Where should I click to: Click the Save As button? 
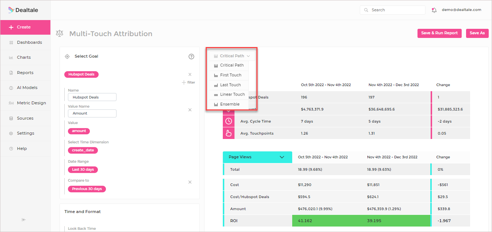pyautogui.click(x=477, y=33)
